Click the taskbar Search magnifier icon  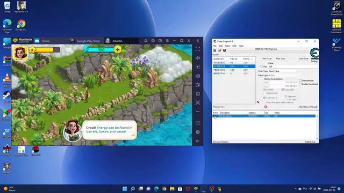point(133,189)
